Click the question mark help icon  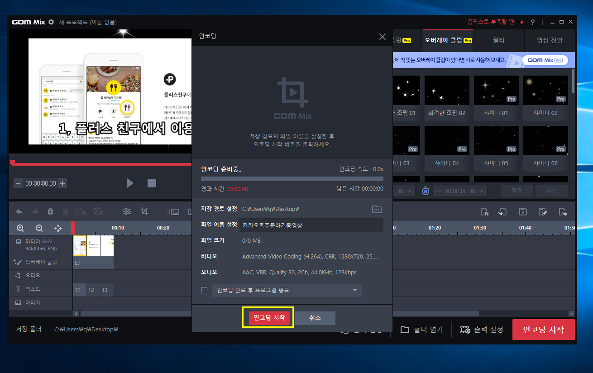533,22
